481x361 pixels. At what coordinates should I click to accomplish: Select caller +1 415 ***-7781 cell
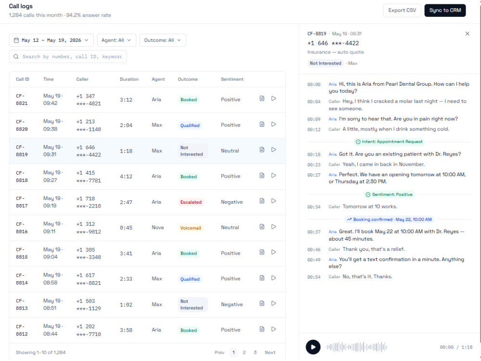tap(89, 177)
